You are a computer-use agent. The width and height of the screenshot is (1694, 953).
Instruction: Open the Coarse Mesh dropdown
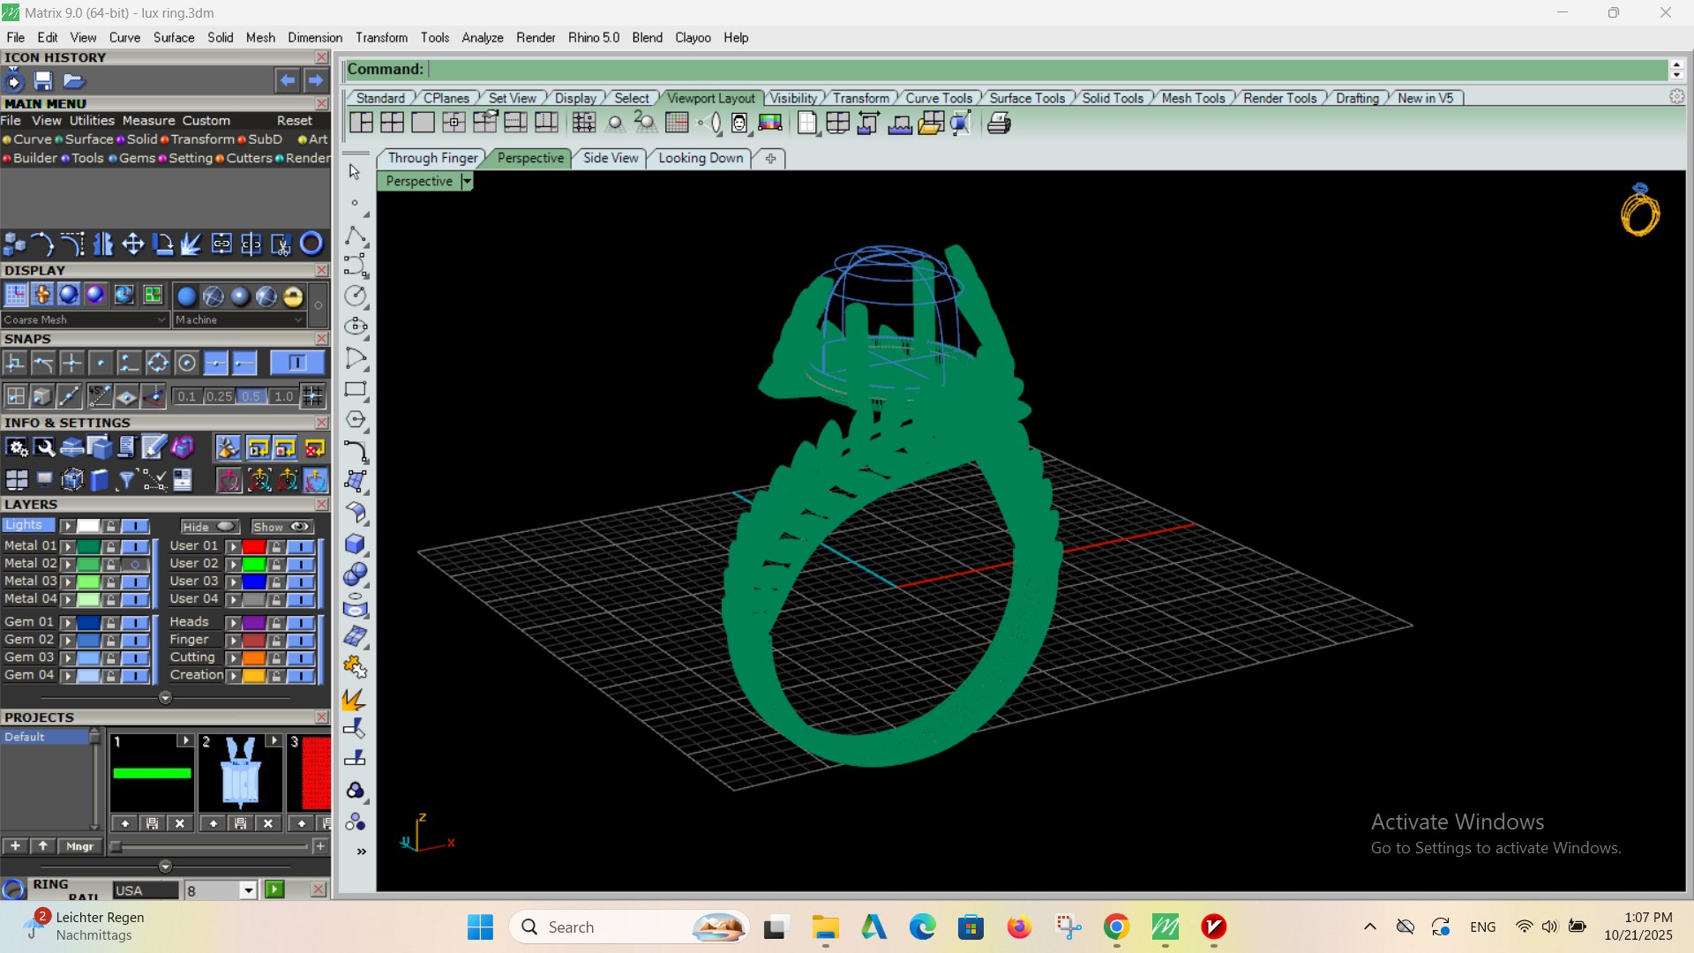[85, 319]
